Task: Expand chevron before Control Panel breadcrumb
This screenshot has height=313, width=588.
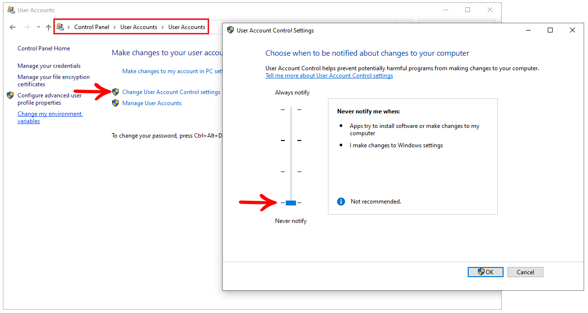Action: [69, 27]
